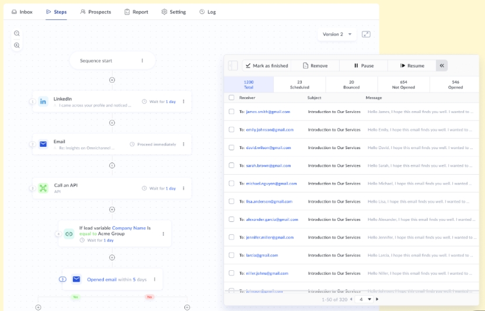Open the Prospects tab
This screenshot has width=485, height=311.
(x=96, y=12)
